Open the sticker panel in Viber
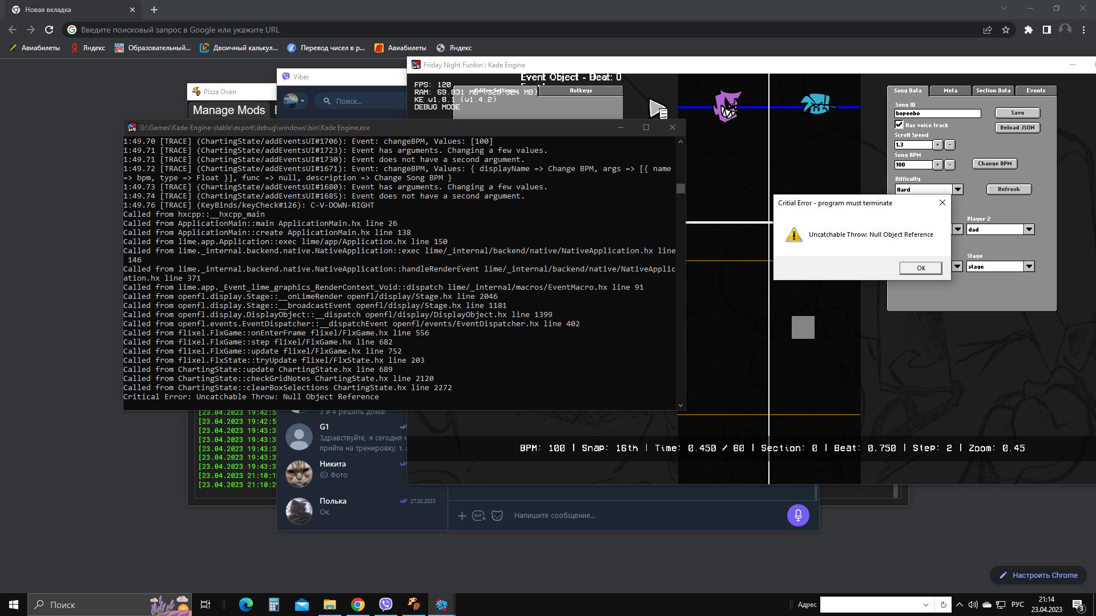Viewport: 1096px width, 616px height. point(497,515)
